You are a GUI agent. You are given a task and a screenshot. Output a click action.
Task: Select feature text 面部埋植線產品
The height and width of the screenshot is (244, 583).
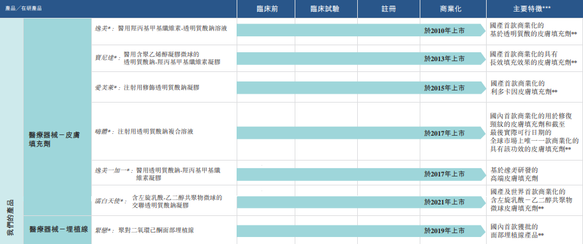517,236
